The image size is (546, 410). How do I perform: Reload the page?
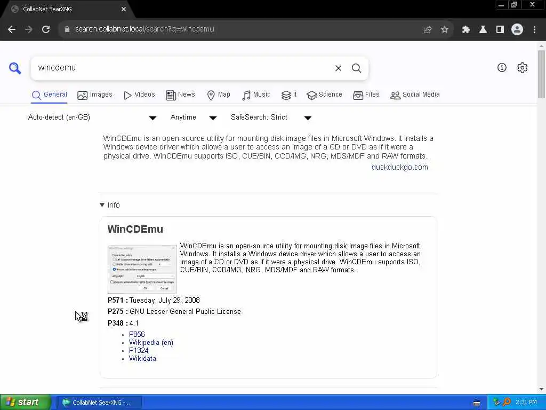click(x=46, y=29)
